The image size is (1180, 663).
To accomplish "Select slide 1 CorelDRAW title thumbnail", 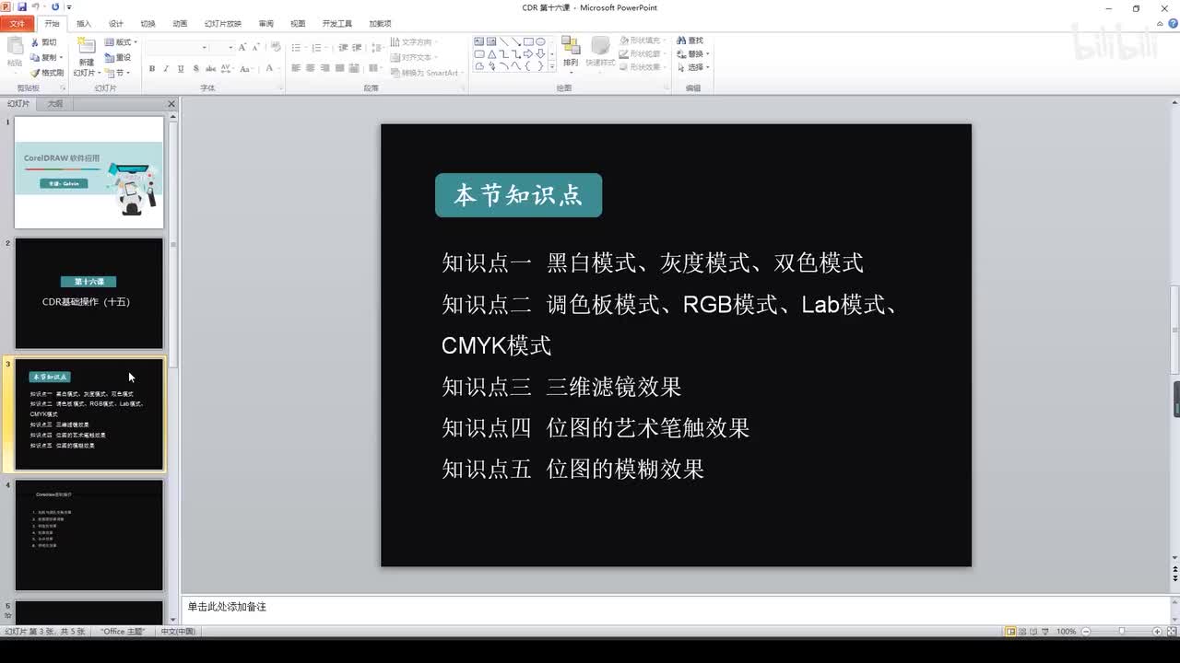I will [x=89, y=172].
